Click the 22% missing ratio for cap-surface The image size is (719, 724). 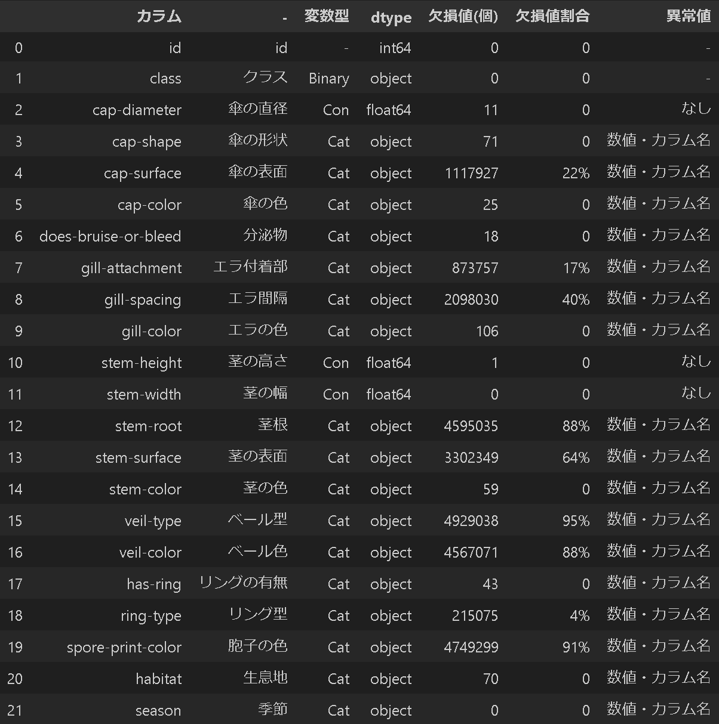click(x=576, y=173)
